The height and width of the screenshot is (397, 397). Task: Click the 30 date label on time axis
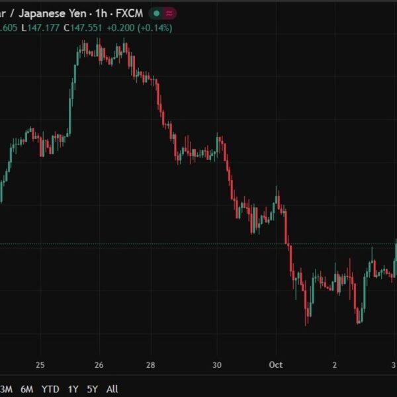coord(218,365)
